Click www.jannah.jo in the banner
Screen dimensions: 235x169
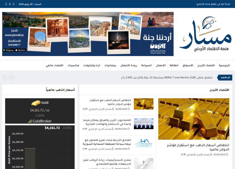pyautogui.click(x=15, y=35)
